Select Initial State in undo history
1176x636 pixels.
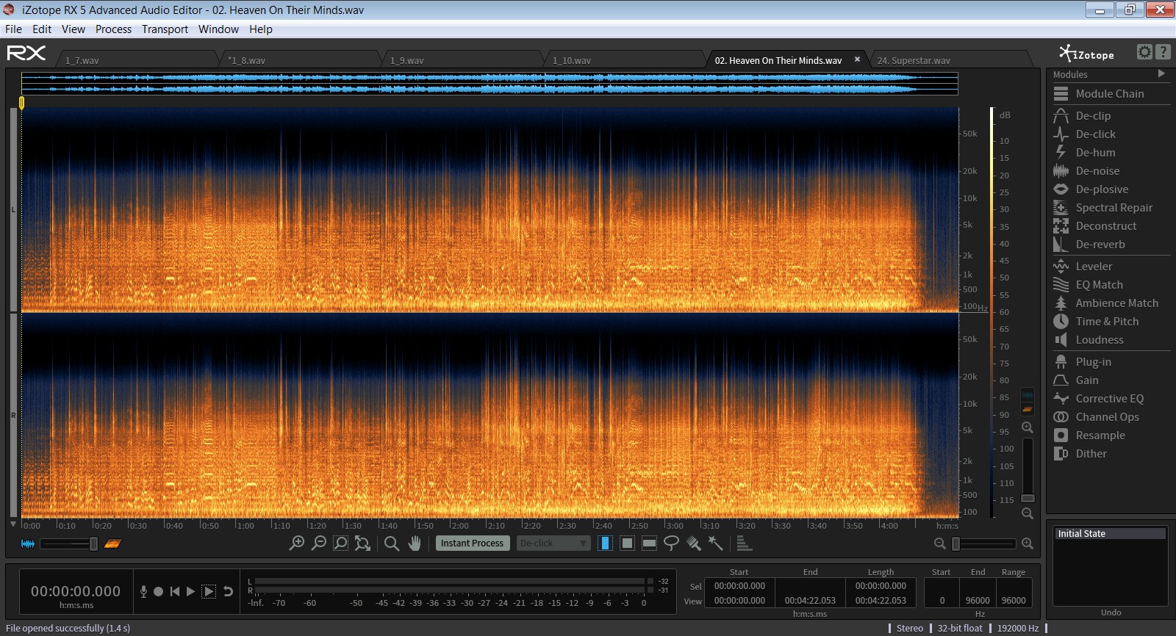pyautogui.click(x=1110, y=534)
